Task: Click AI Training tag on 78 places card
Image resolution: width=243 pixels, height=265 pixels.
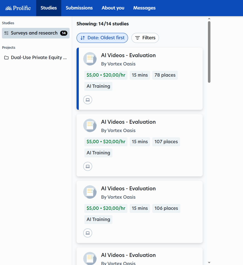Action: coord(98,86)
